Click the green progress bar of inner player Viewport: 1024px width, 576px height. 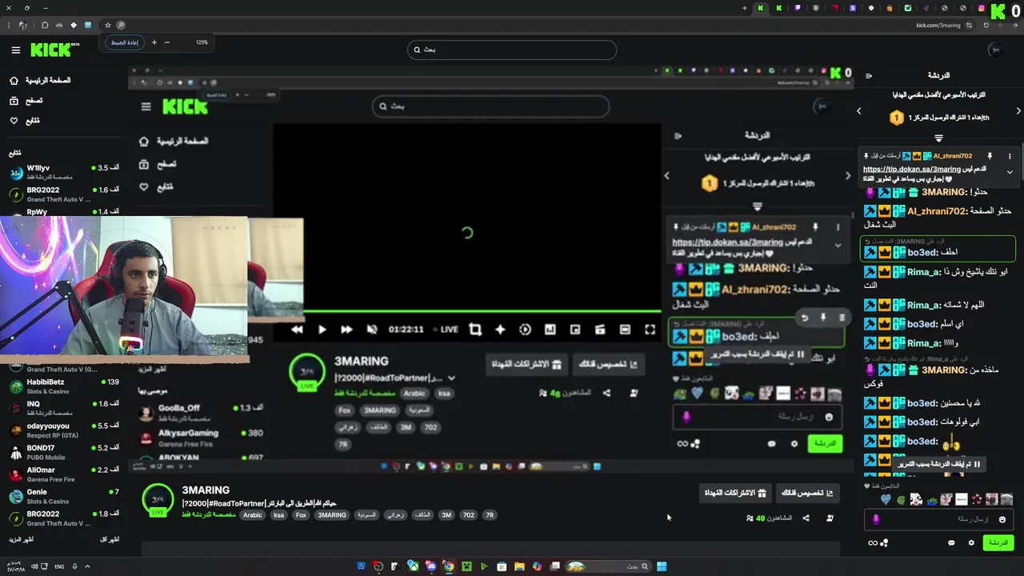click(482, 311)
